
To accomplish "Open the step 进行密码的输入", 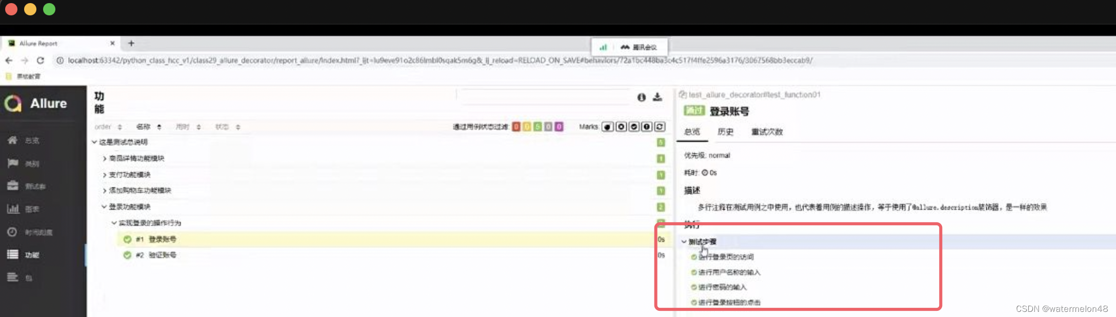I will [x=719, y=287].
